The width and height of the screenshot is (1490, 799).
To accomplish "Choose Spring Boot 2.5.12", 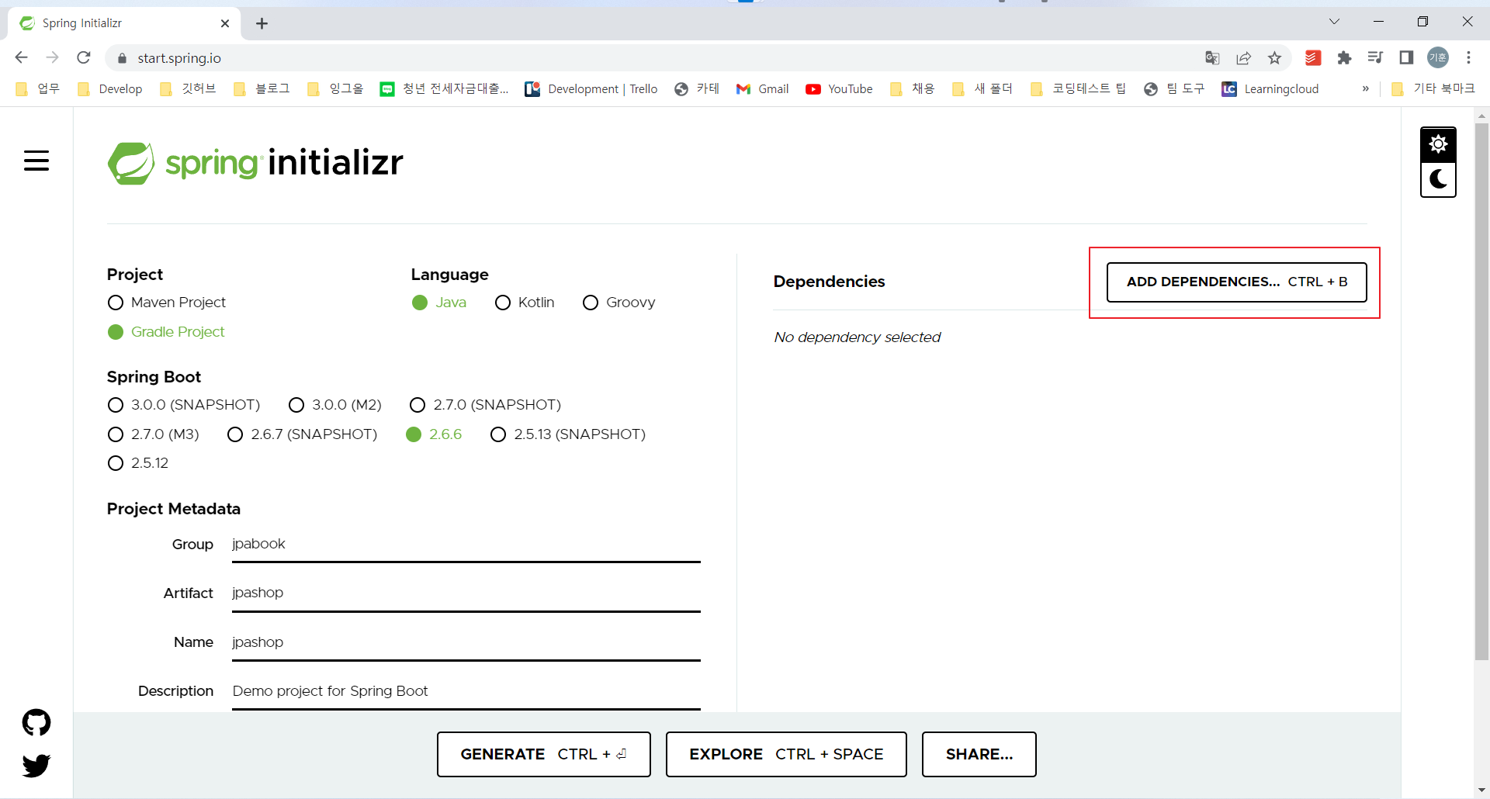I will click(116, 463).
